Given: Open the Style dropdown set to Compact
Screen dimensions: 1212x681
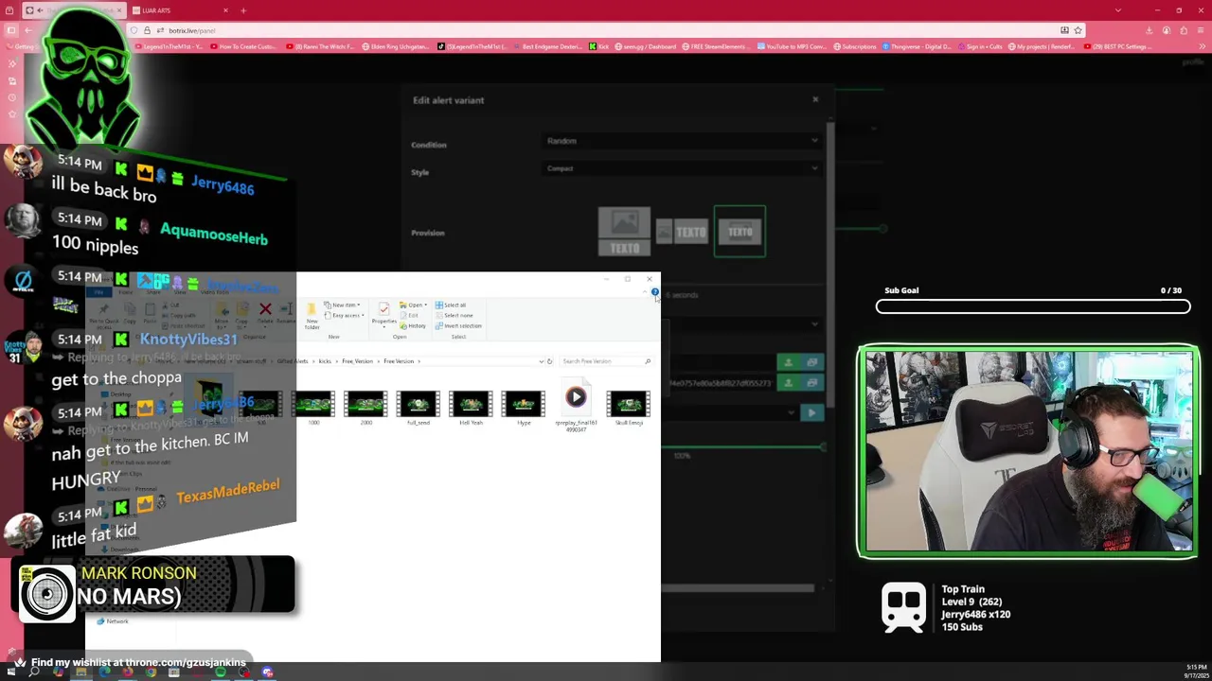Looking at the screenshot, I should click(682, 168).
